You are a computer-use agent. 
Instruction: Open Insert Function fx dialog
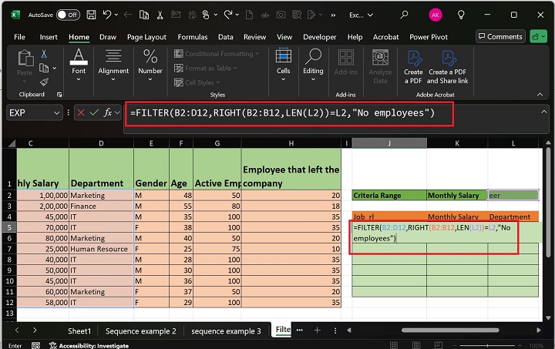coord(108,113)
